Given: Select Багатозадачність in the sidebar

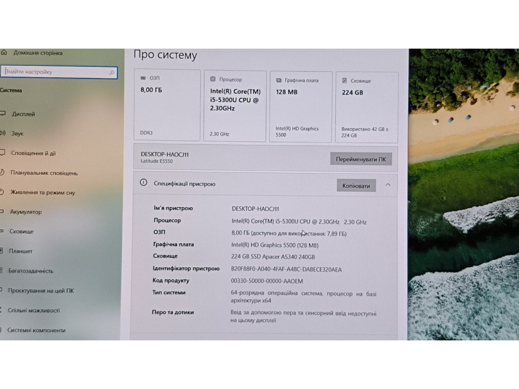Looking at the screenshot, I should click(x=30, y=270).
